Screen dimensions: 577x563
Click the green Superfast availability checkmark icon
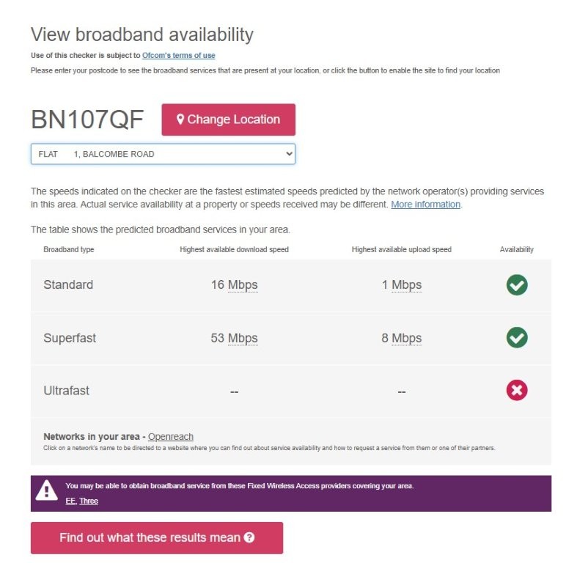coord(516,338)
